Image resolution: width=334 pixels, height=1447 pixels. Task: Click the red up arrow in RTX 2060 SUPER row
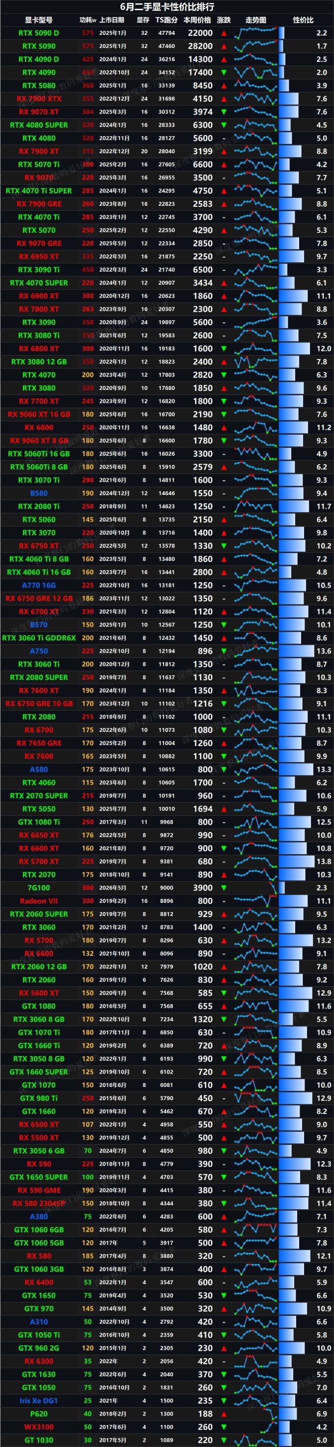(224, 914)
